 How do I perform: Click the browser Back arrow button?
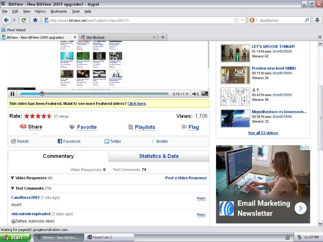pos(6,20)
